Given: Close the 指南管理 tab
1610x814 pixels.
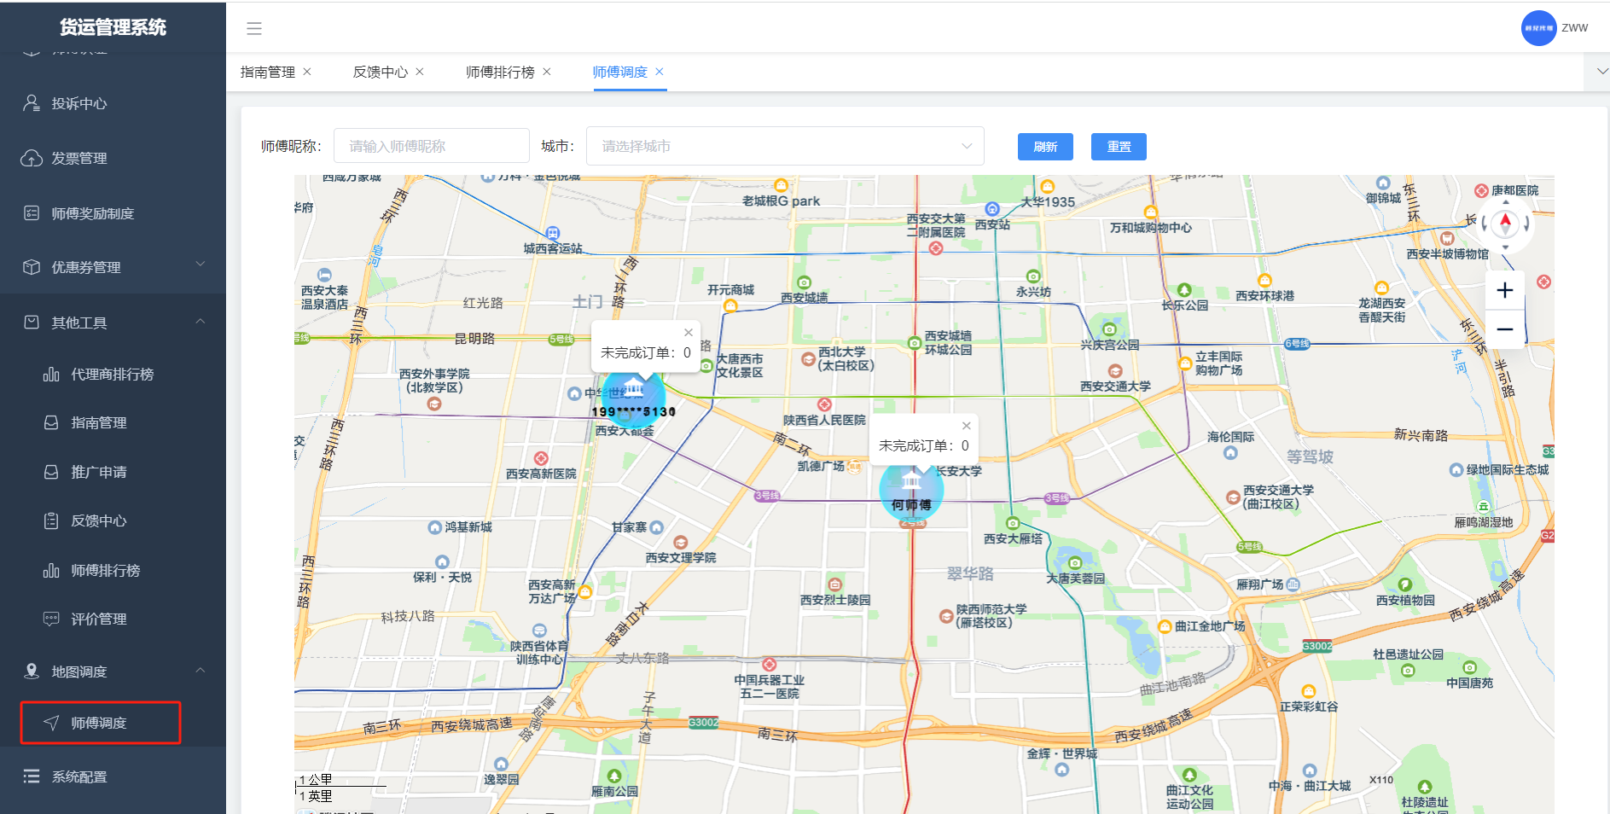Looking at the screenshot, I should point(307,72).
